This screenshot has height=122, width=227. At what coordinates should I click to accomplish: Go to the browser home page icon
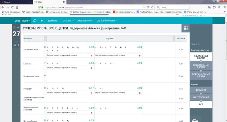(17, 7)
